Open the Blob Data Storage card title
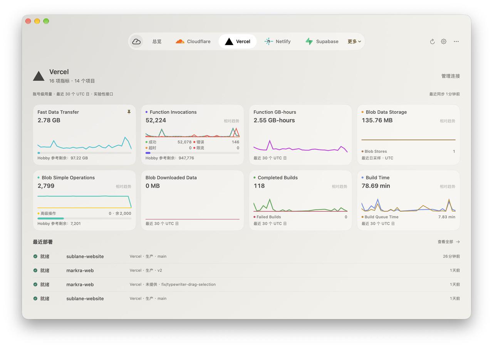Image resolution: width=493 pixels, height=348 pixels. (x=386, y=112)
